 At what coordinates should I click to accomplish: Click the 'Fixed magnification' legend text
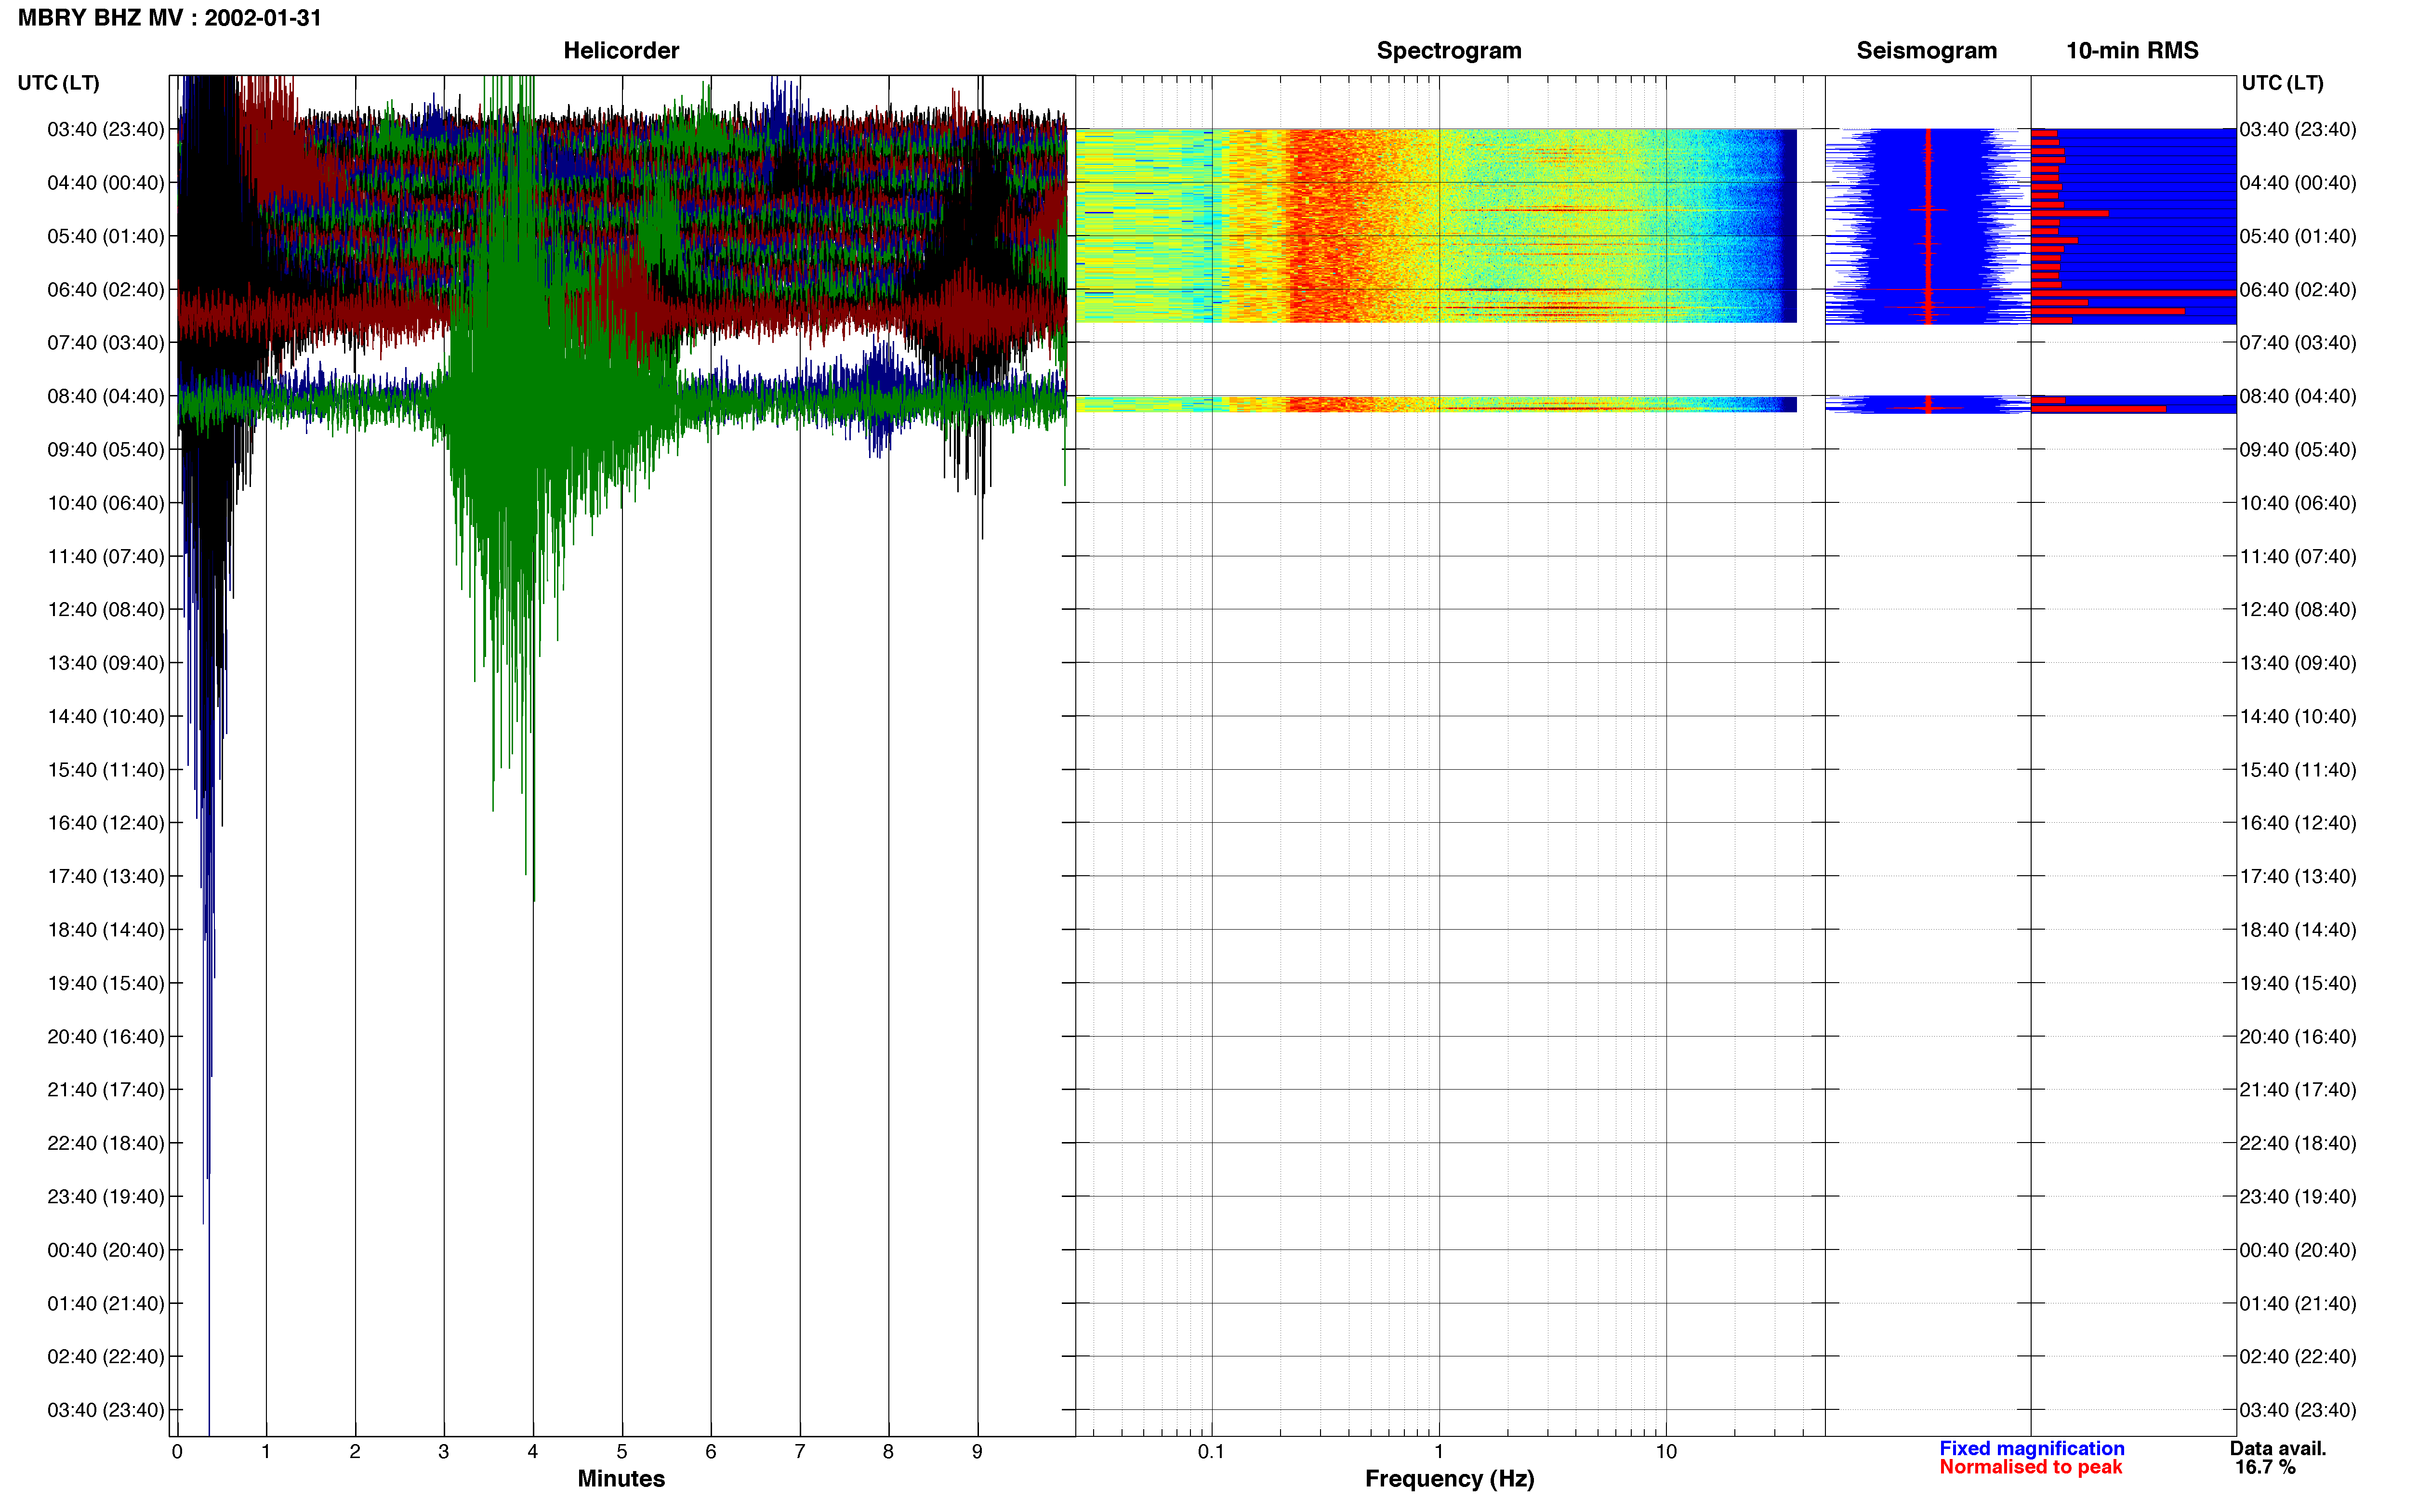[x=2032, y=1449]
